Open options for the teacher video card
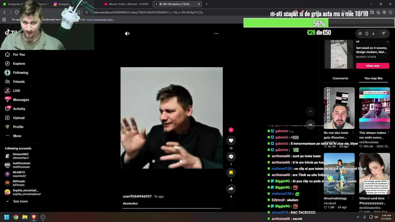395x222 pixels. click(x=353, y=133)
